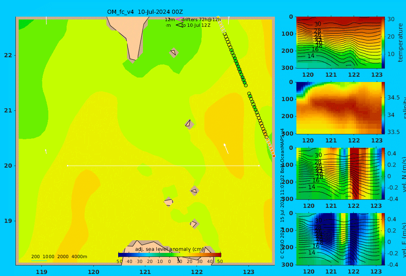Click the 'to 10 Jul 12Z' legend text
The width and height of the screenshot is (406, 276).
click(196, 26)
